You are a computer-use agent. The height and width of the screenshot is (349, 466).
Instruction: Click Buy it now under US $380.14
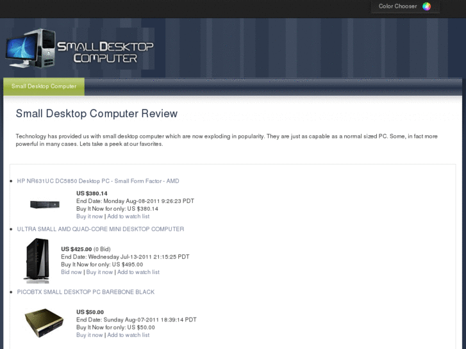(90, 216)
